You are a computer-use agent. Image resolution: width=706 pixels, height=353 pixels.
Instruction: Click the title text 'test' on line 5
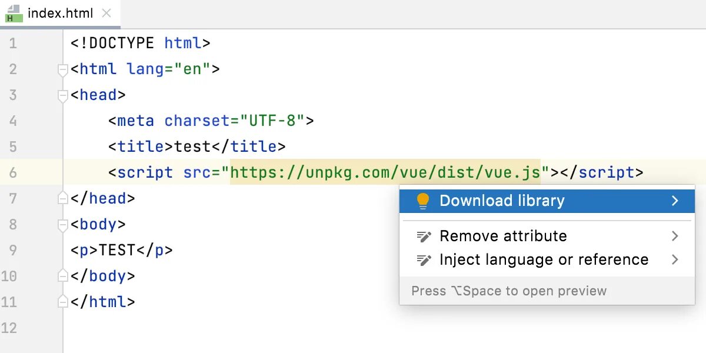tap(192, 147)
